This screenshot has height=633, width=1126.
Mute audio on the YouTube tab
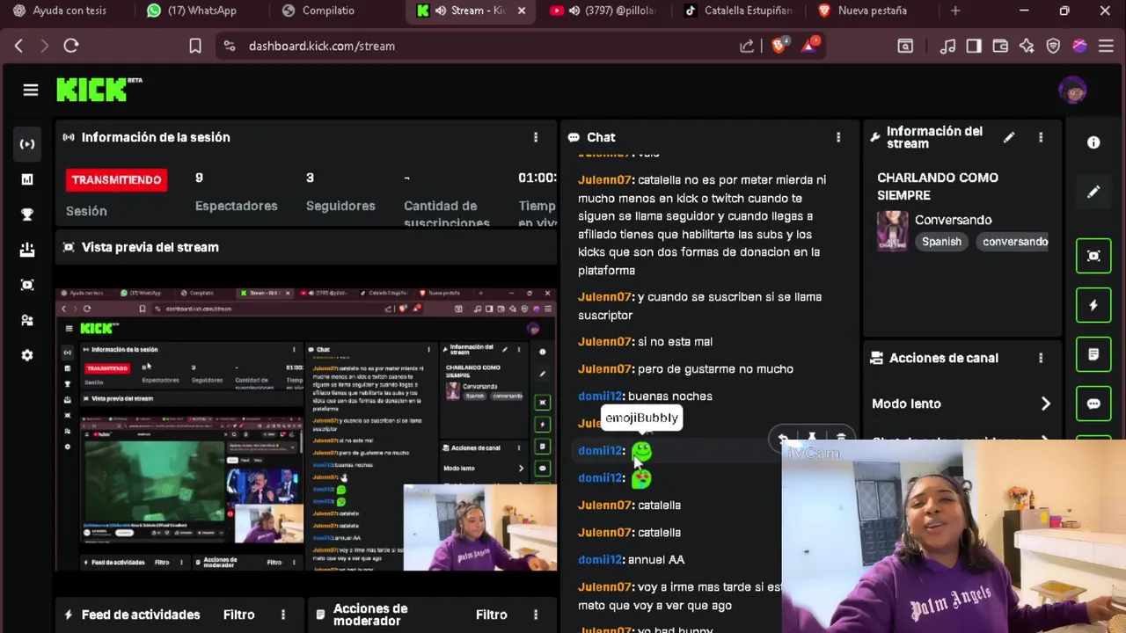point(574,11)
